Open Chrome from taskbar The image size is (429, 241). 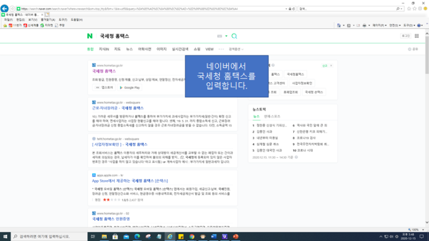[192, 236]
